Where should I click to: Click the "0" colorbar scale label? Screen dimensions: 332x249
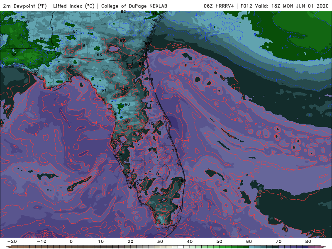click(71, 242)
